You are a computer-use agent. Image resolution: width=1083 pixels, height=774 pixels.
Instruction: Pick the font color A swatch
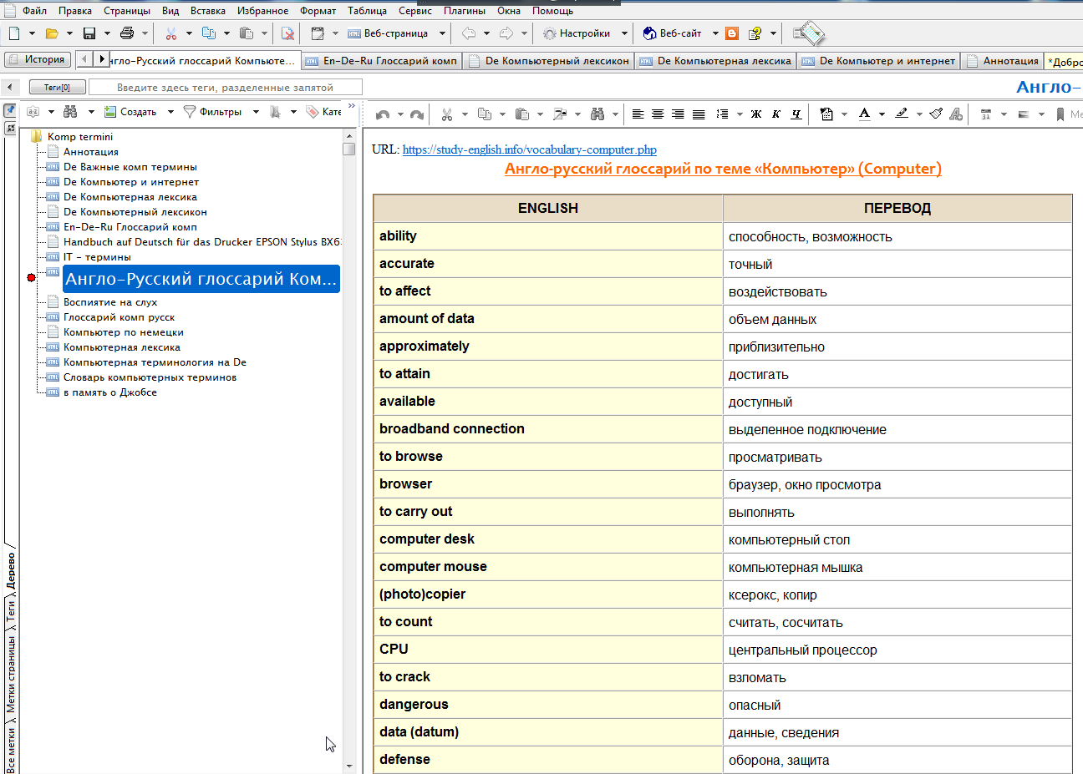[x=864, y=114]
